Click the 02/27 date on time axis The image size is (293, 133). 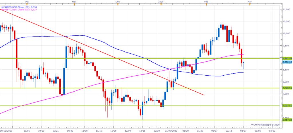tap(243, 130)
